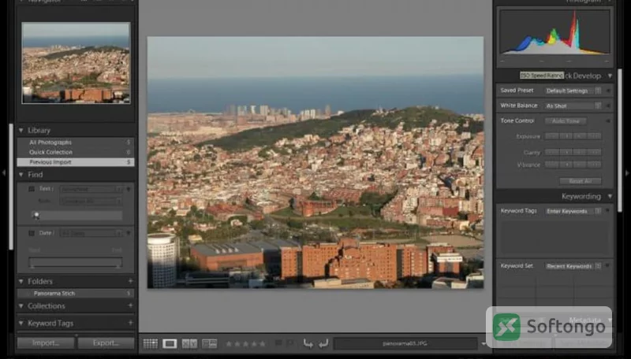
Task: Set the rating to five stars
Action: (x=263, y=344)
